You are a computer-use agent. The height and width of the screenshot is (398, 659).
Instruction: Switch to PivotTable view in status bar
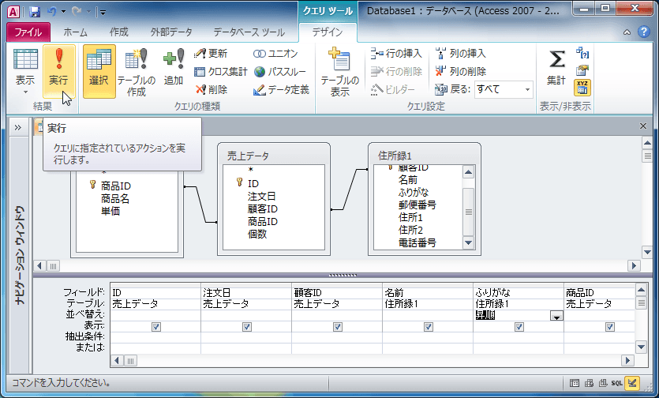pyautogui.click(x=589, y=383)
